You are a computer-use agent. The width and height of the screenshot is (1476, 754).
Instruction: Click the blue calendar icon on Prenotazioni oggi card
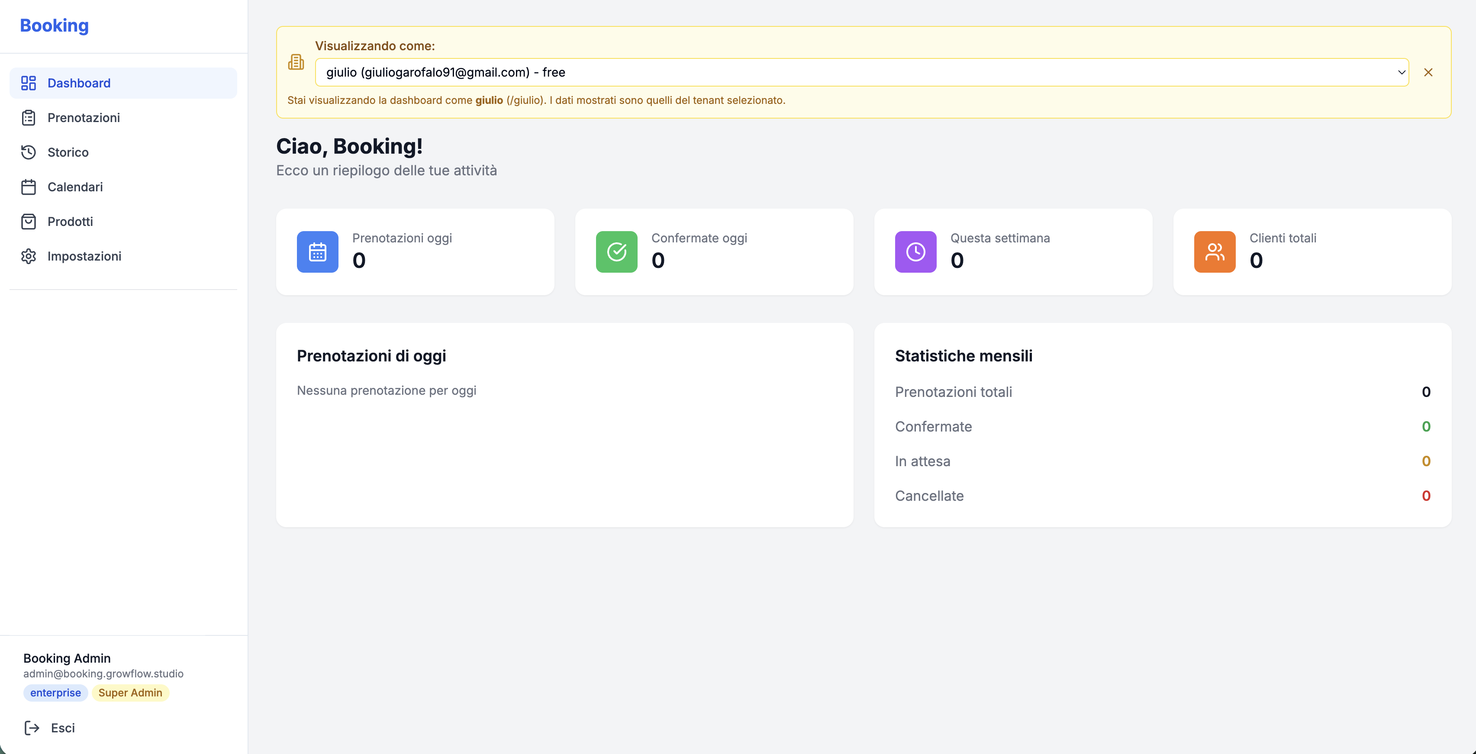pyautogui.click(x=317, y=251)
